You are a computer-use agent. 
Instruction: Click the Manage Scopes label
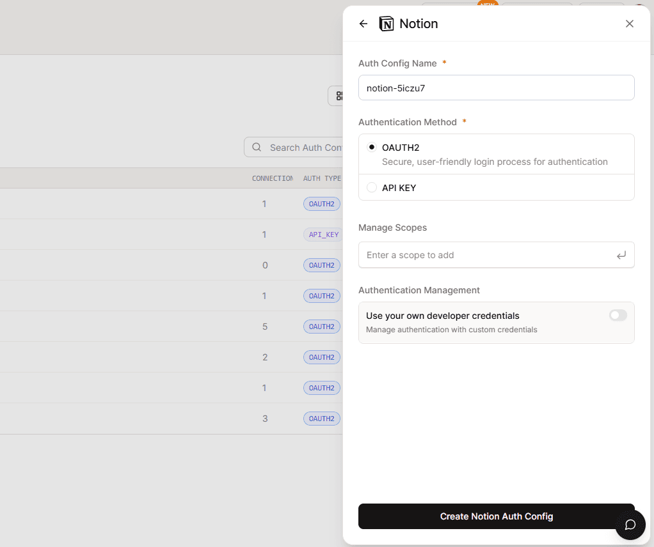point(392,227)
